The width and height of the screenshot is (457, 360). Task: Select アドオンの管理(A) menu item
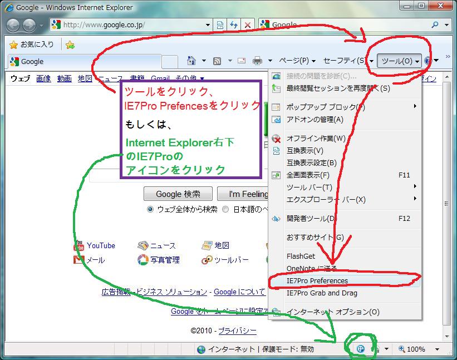click(x=344, y=120)
